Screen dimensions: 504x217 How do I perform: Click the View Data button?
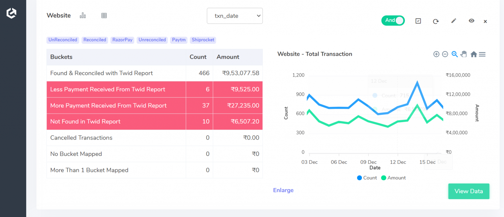(469, 191)
